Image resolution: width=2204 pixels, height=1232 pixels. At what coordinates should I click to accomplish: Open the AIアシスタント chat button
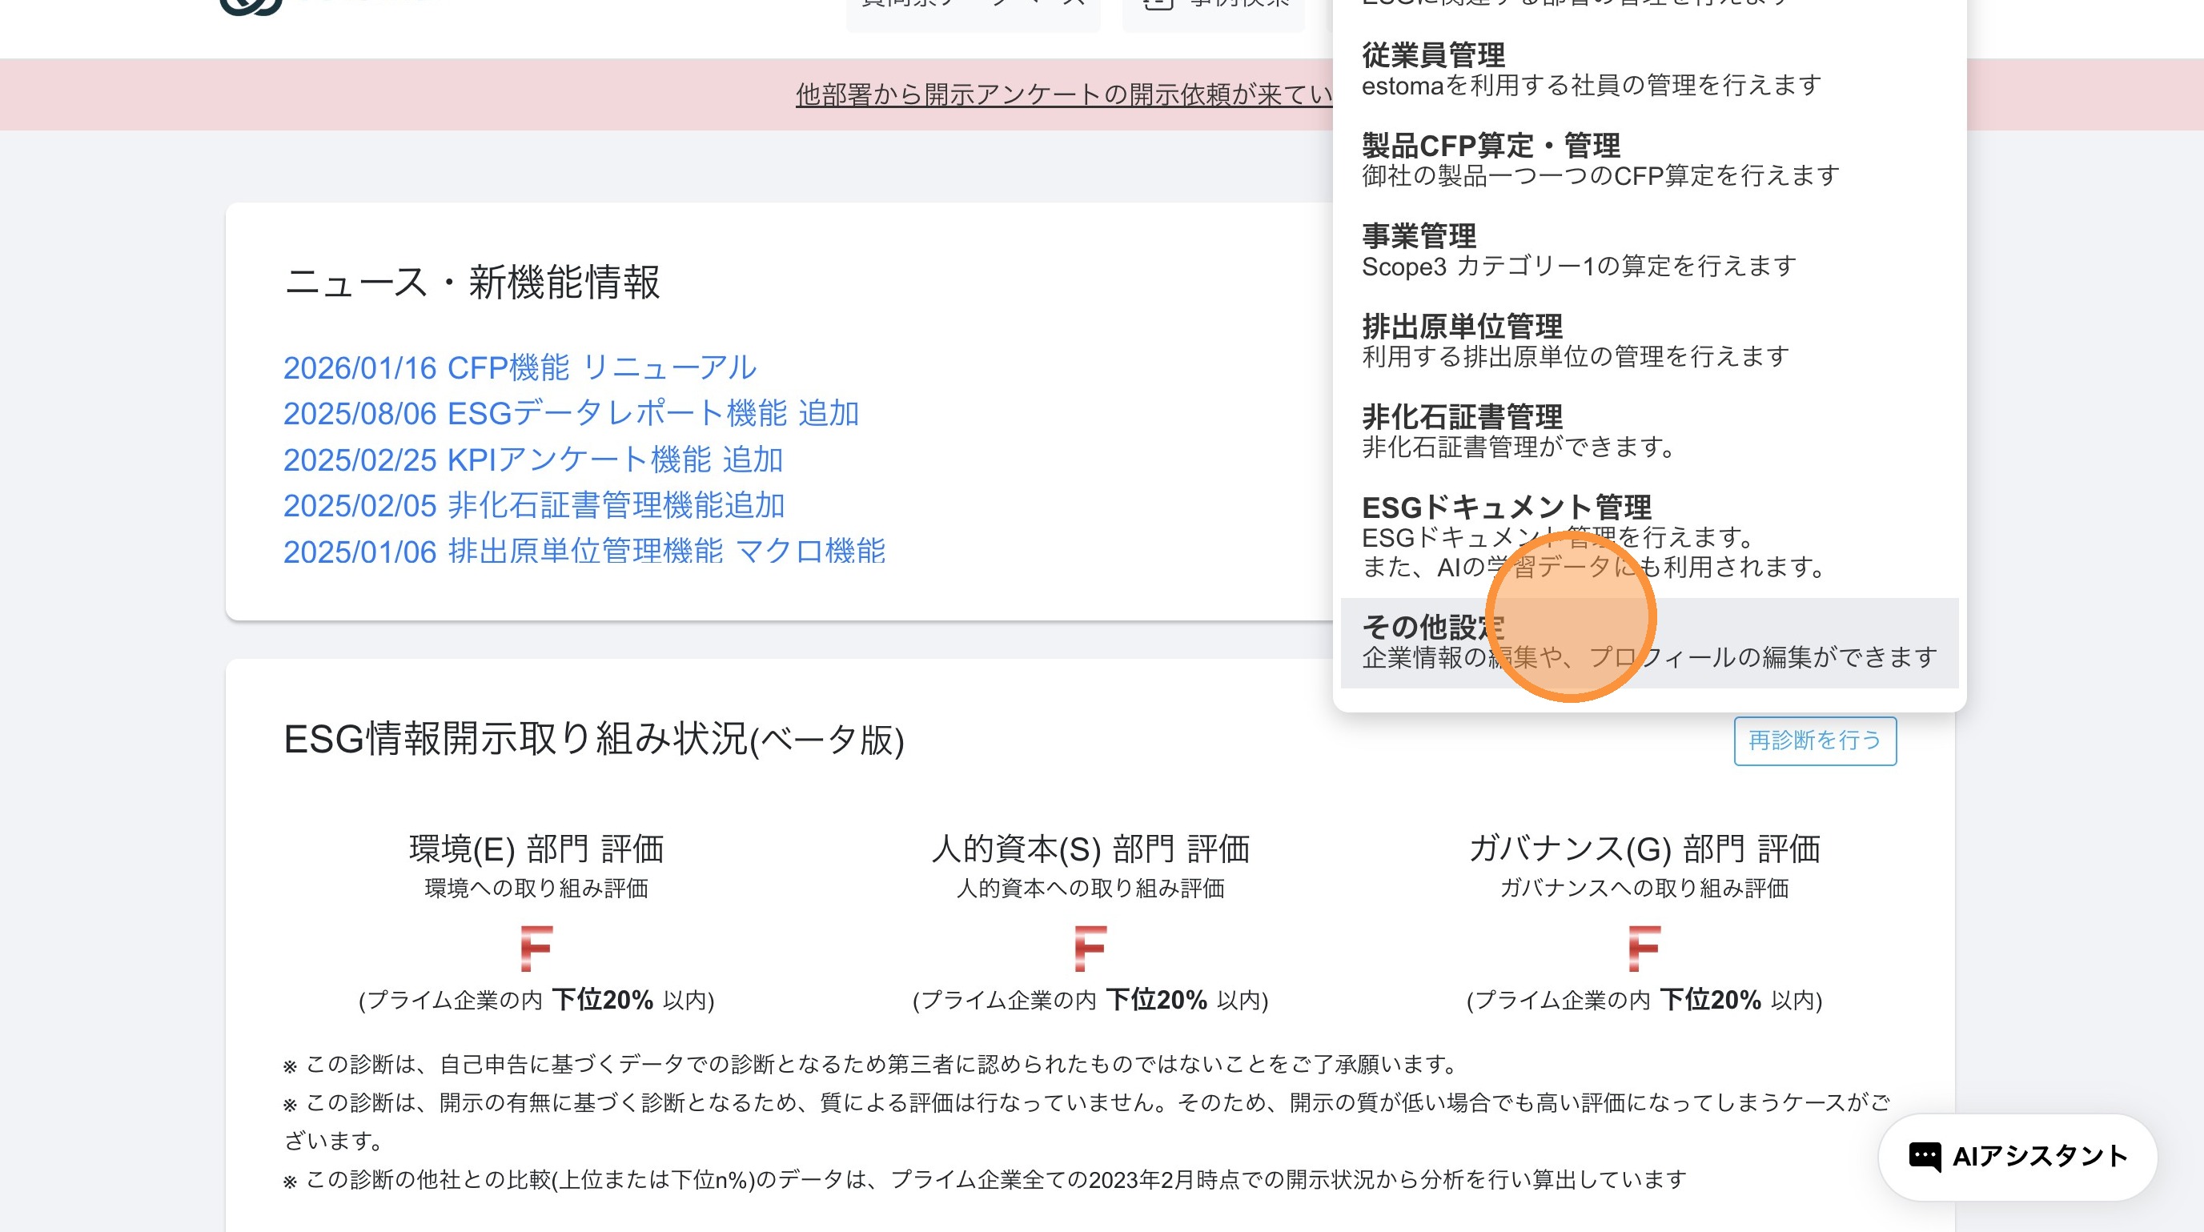[2017, 1157]
